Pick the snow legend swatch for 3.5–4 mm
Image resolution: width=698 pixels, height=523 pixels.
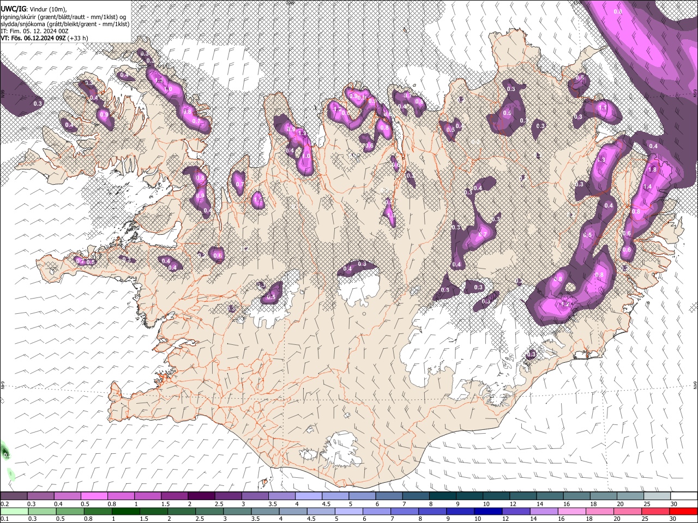[x=281, y=496]
